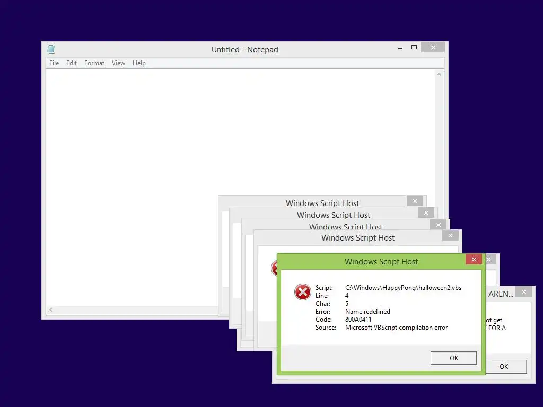Click the green dialog's Windows Script Host title
Screen dimensions: 543x407
(x=381, y=262)
